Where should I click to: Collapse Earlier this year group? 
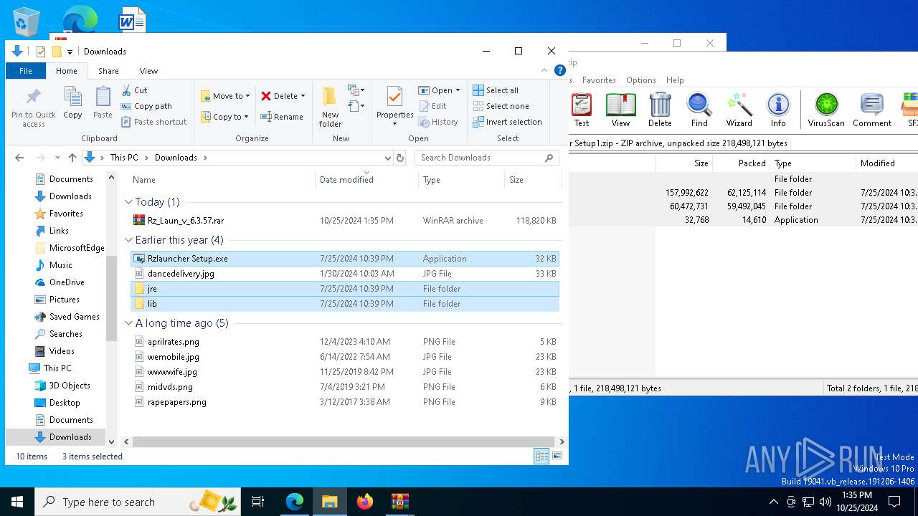click(x=128, y=240)
